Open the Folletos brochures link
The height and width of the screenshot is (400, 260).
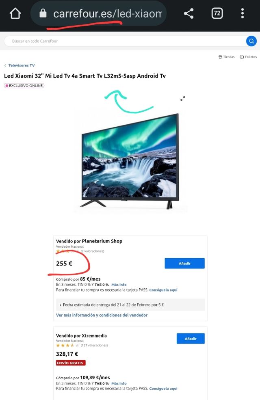pyautogui.click(x=248, y=57)
